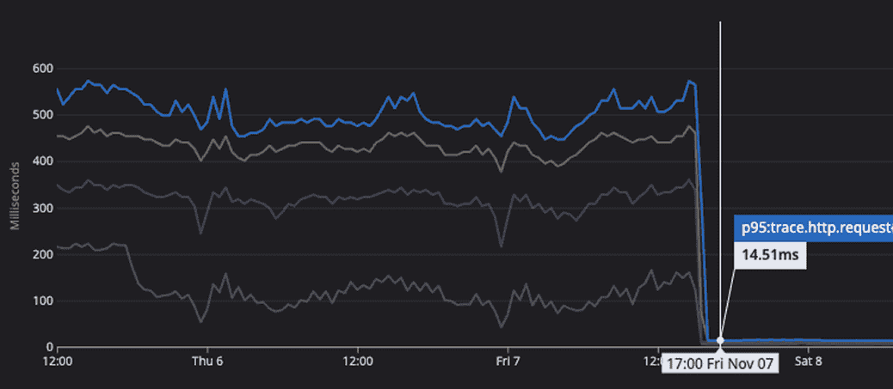Click the 17:00 Fri Nov 07 timestamp label
The height and width of the screenshot is (389, 893).
click(720, 364)
